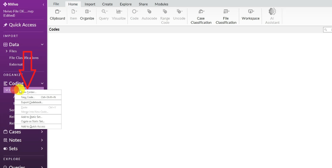Select Export Codebook menu entry

38,102
